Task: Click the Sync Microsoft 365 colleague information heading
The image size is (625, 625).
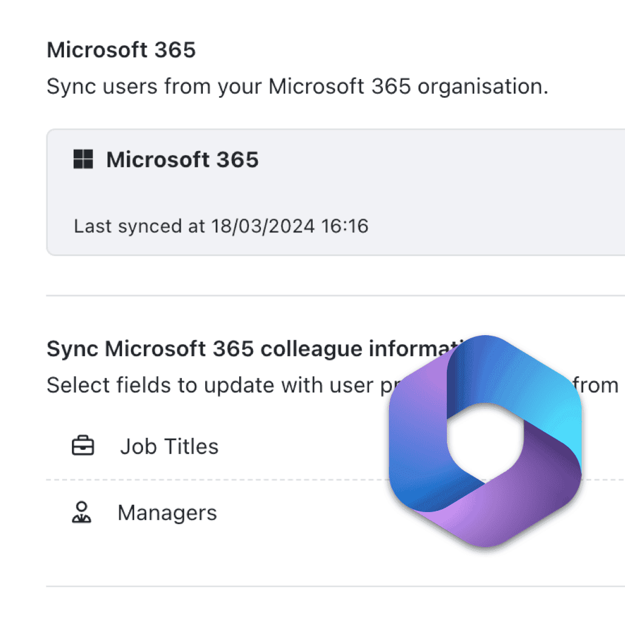Action: [255, 349]
